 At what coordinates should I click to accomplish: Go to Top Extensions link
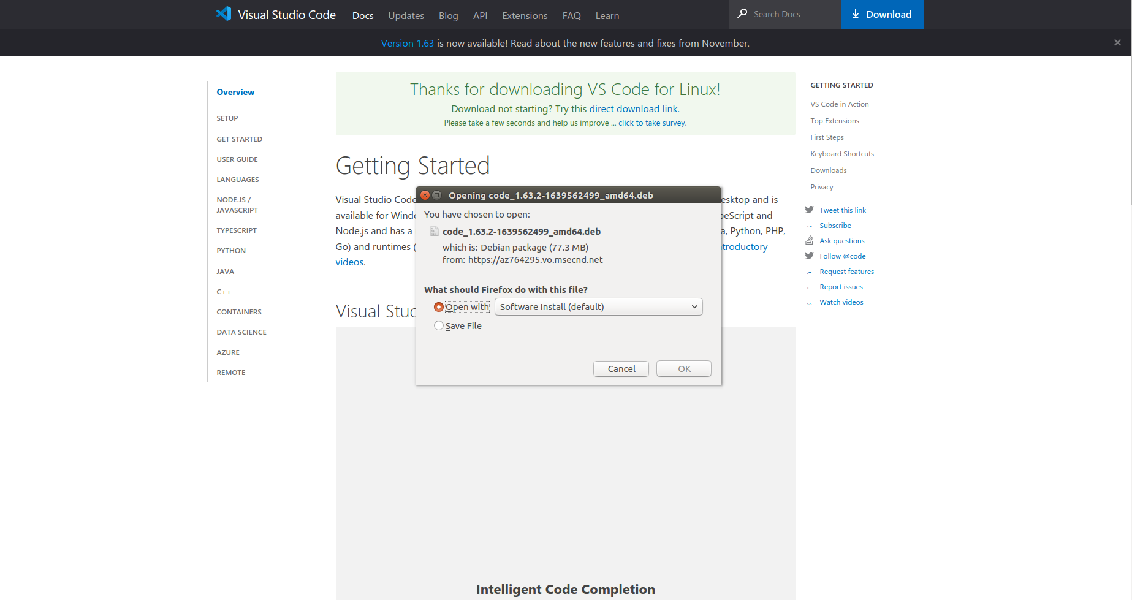[834, 121]
